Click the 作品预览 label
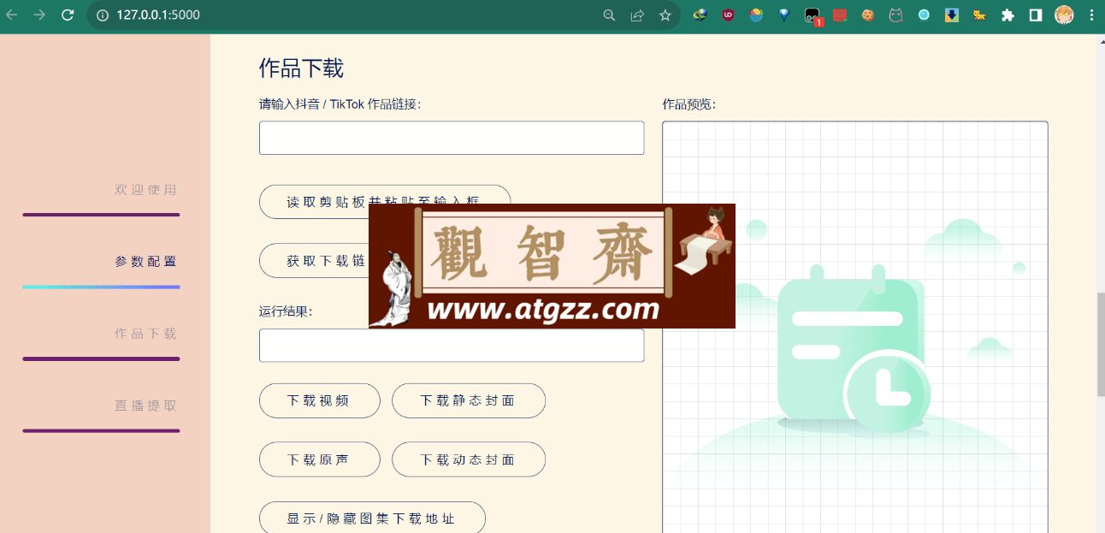 pyautogui.click(x=689, y=104)
